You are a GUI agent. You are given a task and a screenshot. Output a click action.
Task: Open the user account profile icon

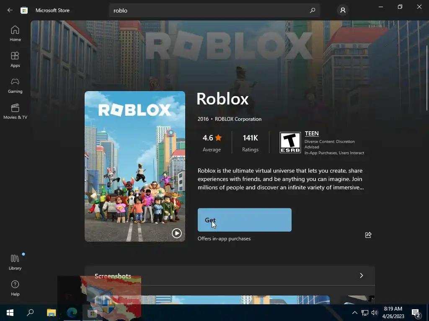click(x=343, y=10)
